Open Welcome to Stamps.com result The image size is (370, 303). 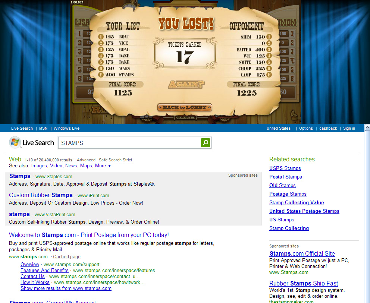point(89,235)
